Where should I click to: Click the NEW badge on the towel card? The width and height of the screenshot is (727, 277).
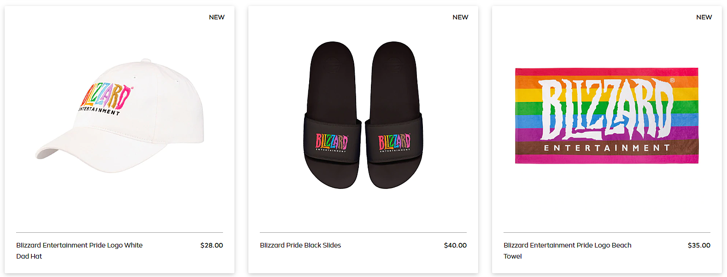704,17
